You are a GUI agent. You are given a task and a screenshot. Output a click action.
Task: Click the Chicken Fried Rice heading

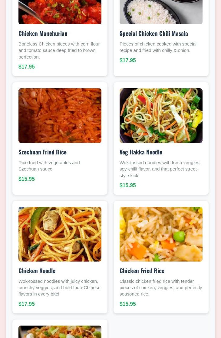(142, 271)
